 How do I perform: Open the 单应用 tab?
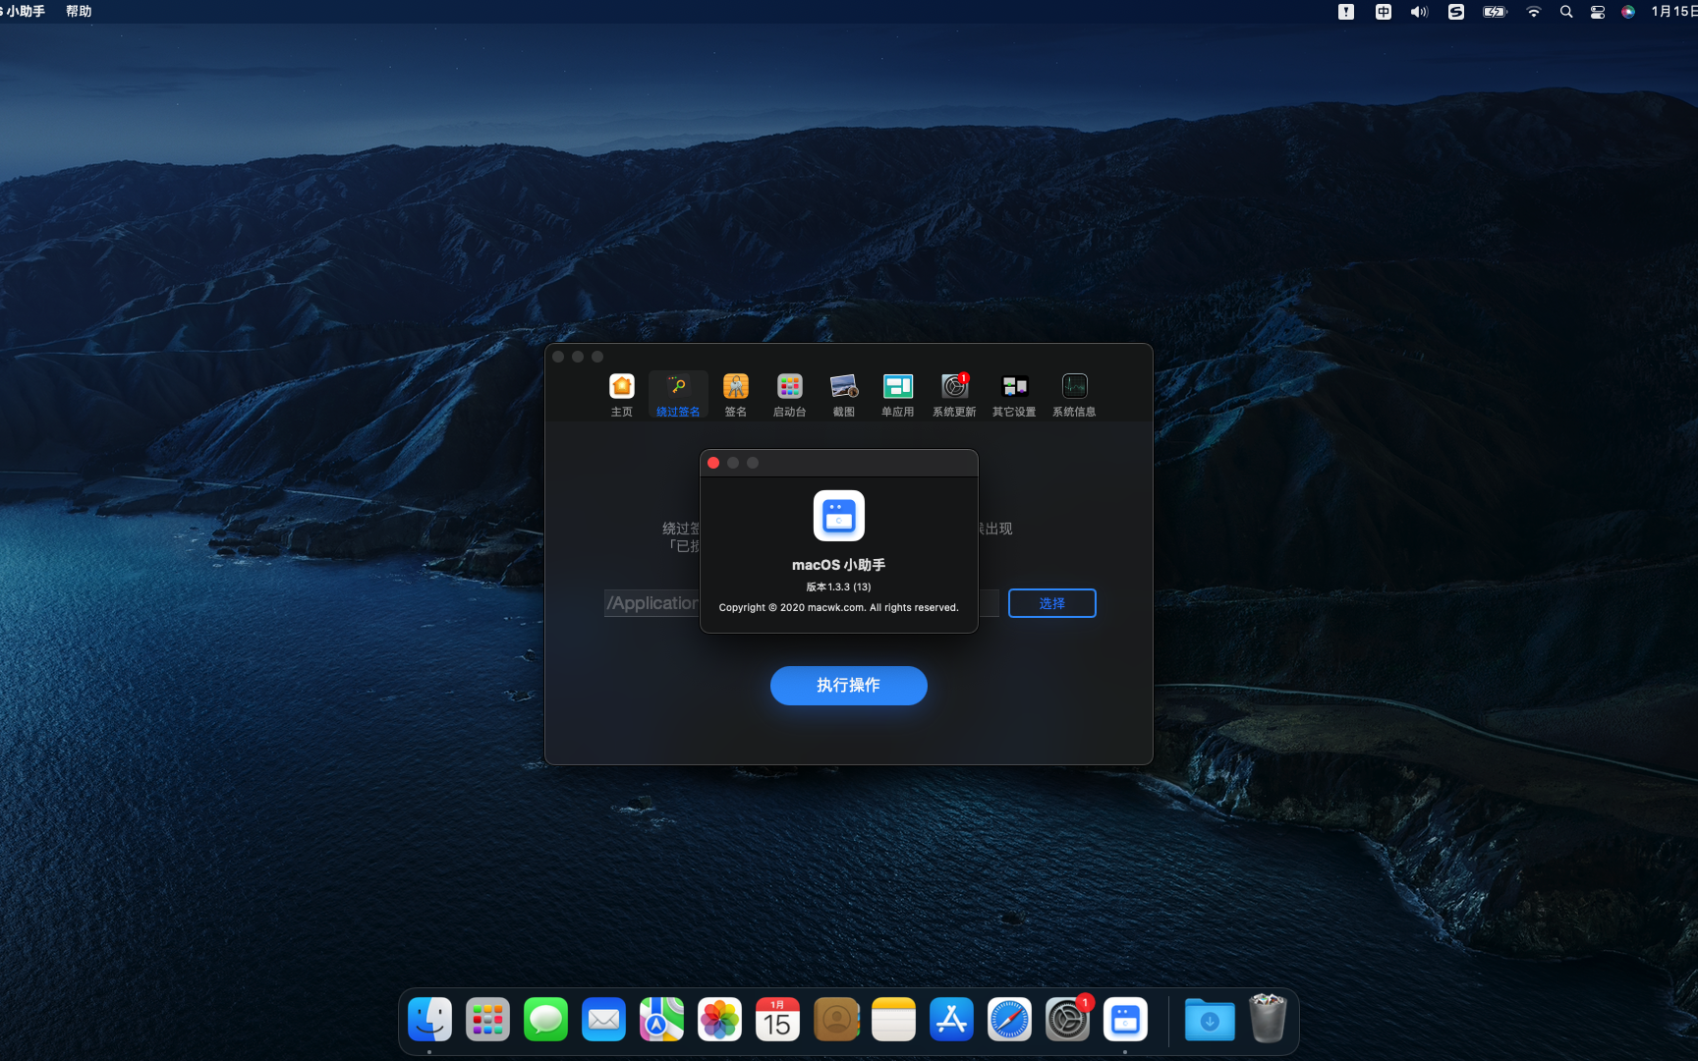[x=898, y=395]
